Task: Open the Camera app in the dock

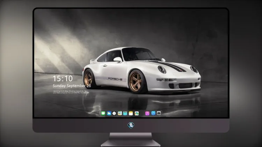Action: click(x=159, y=113)
